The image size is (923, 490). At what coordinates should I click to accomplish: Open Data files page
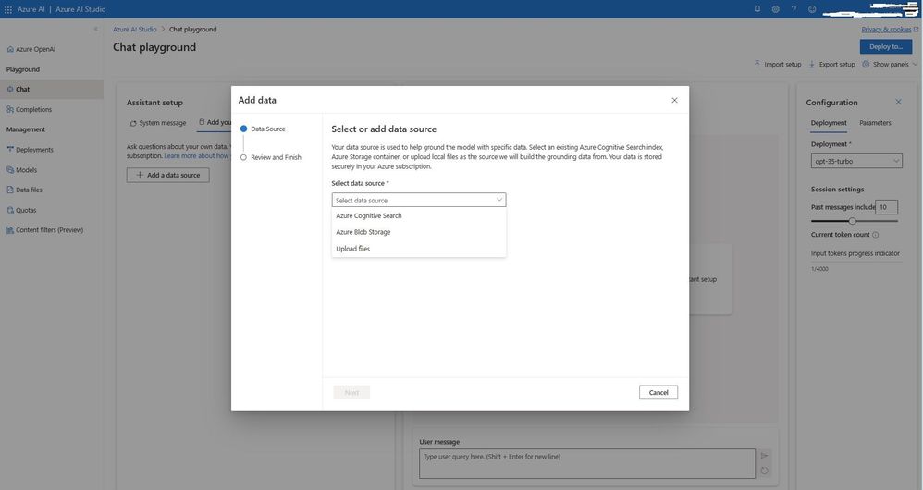pyautogui.click(x=24, y=190)
